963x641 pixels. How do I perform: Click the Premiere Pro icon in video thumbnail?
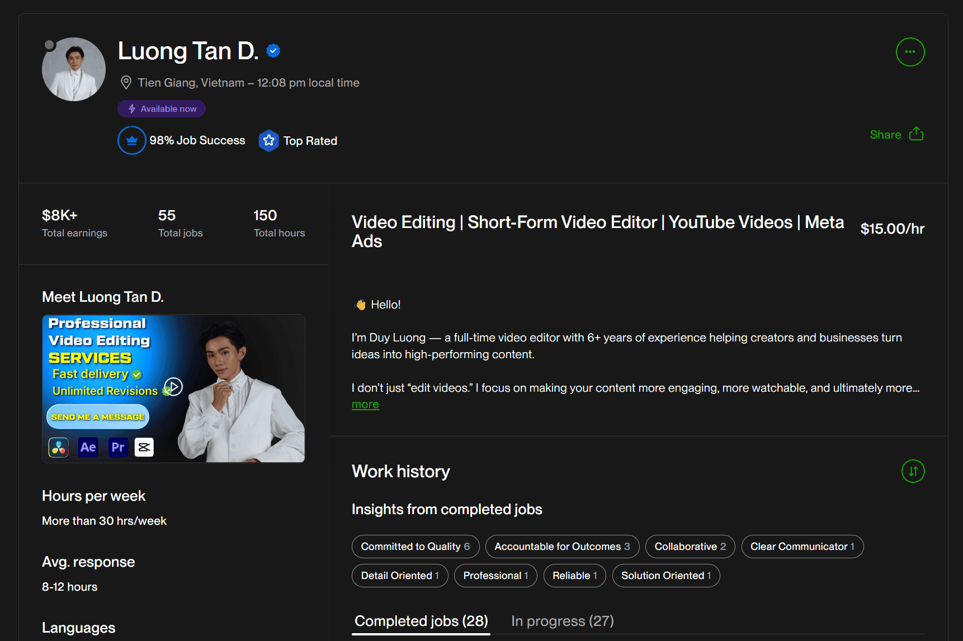coord(118,447)
